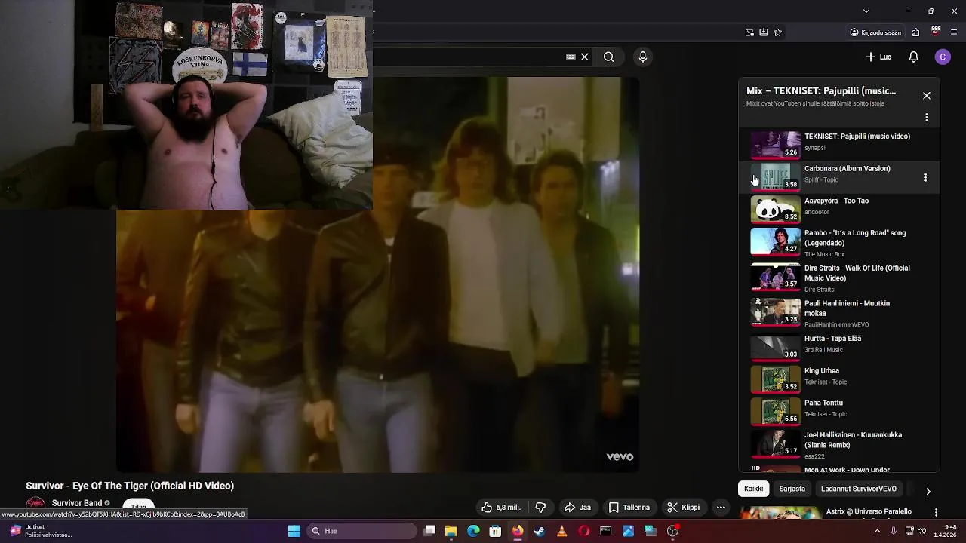Show hidden tray icons chevron
The width and height of the screenshot is (966, 543).
[877, 531]
